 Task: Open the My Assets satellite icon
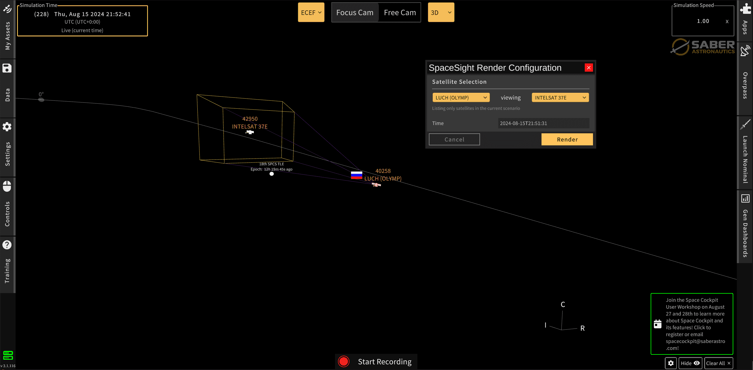coord(7,9)
